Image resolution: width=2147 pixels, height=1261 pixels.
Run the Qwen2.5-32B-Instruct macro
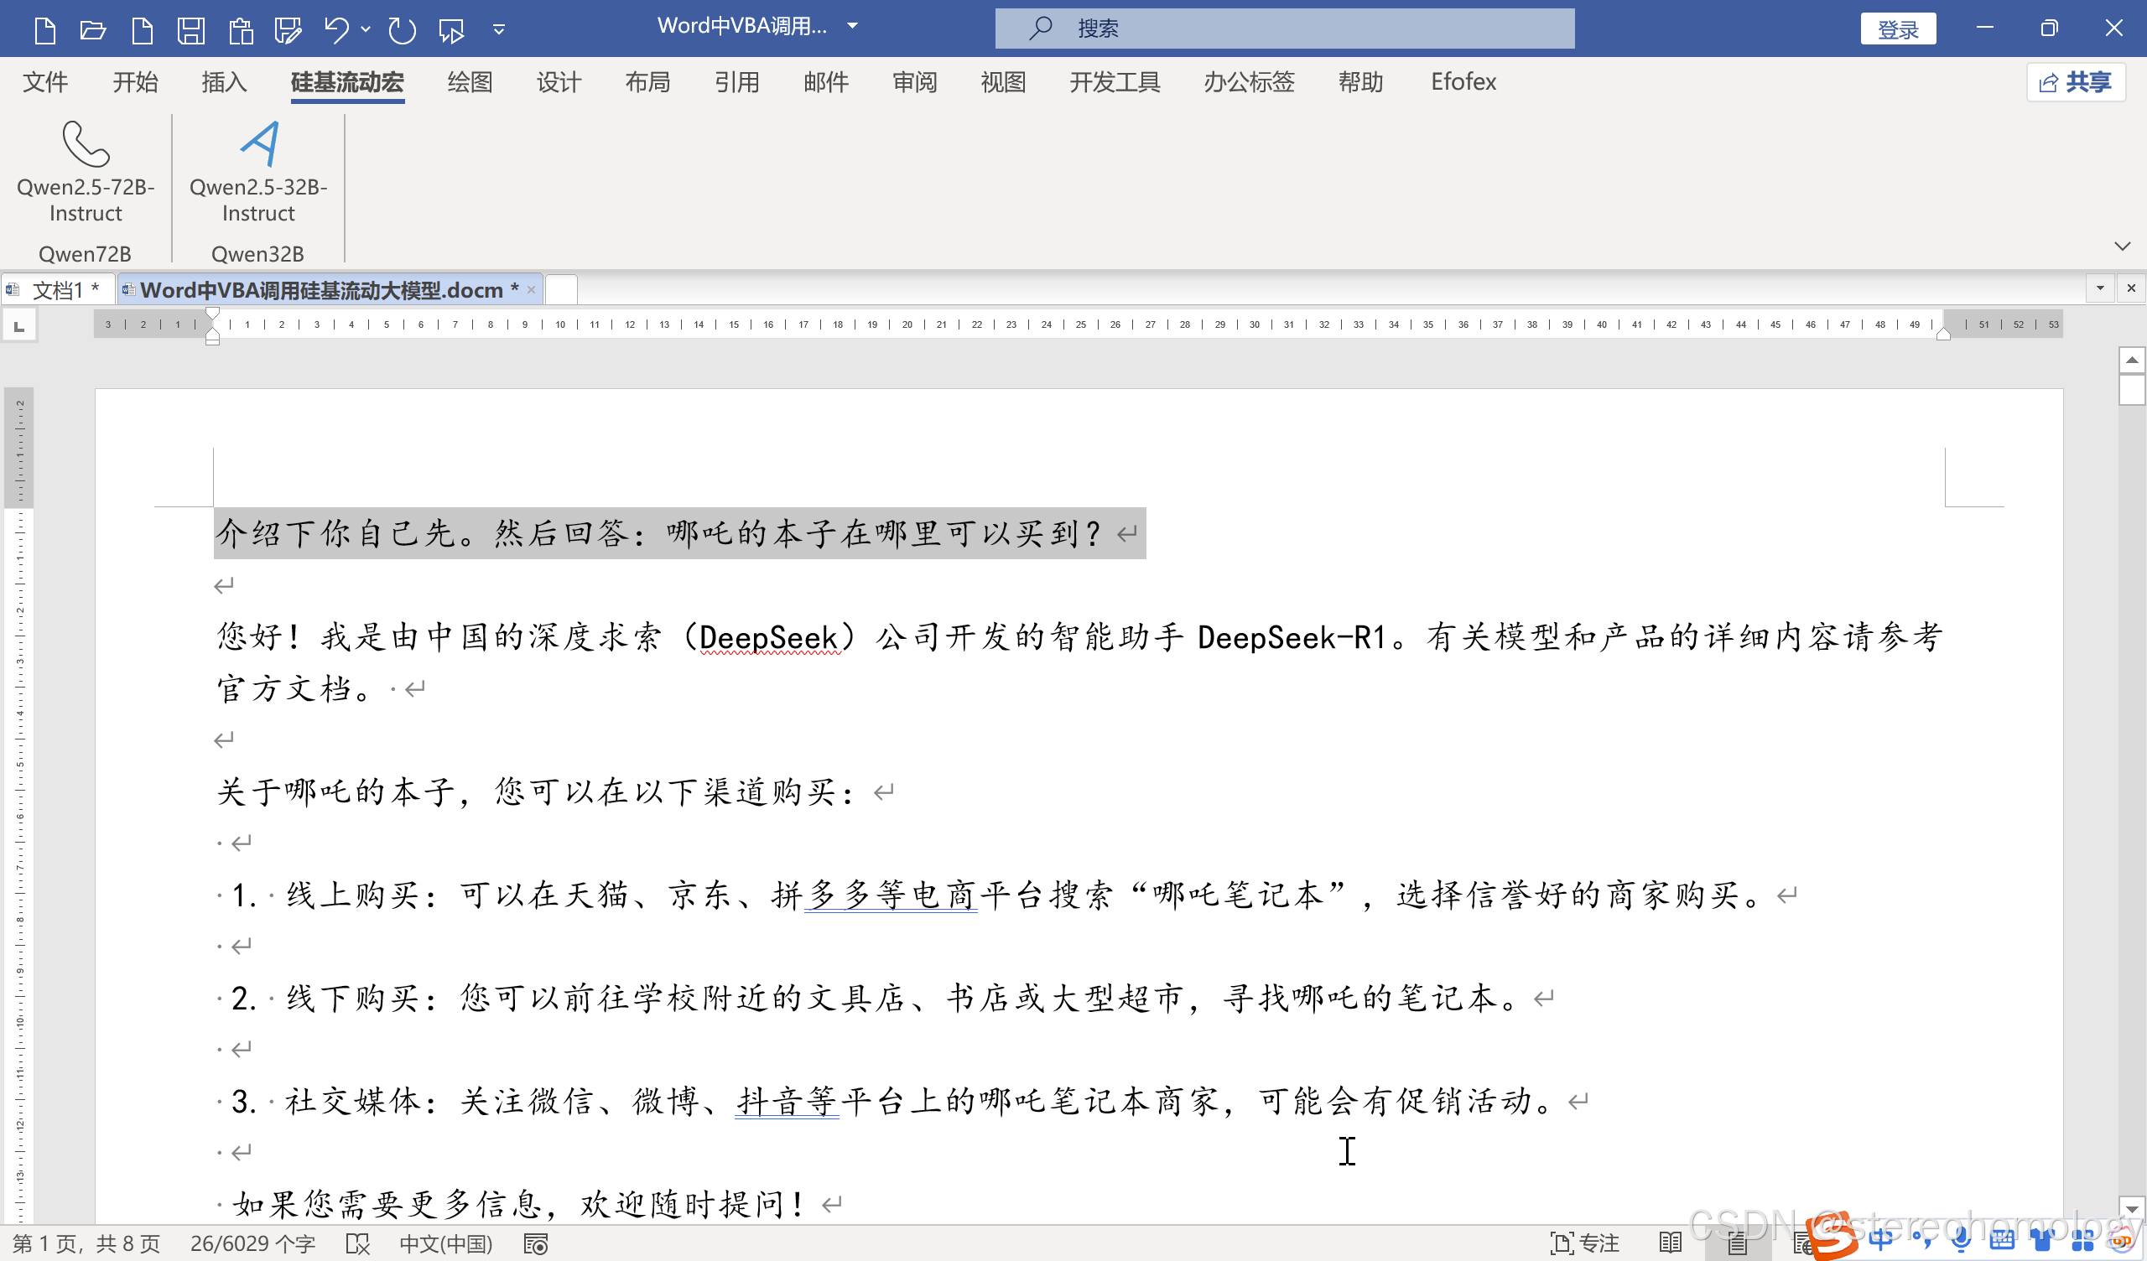tap(258, 172)
